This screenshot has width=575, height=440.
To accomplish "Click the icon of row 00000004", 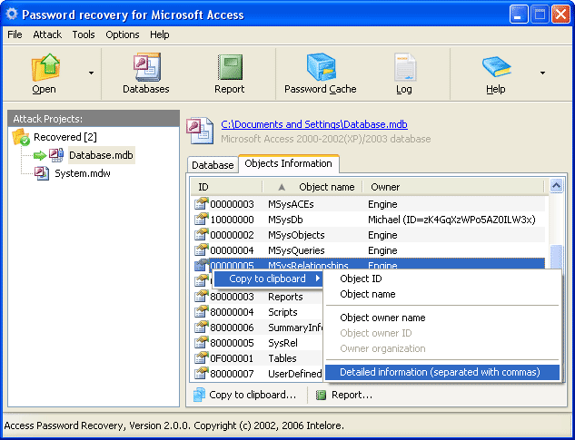I will 201,249.
